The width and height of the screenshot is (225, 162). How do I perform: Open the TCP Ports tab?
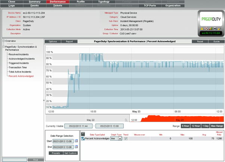(x=150, y=6)
